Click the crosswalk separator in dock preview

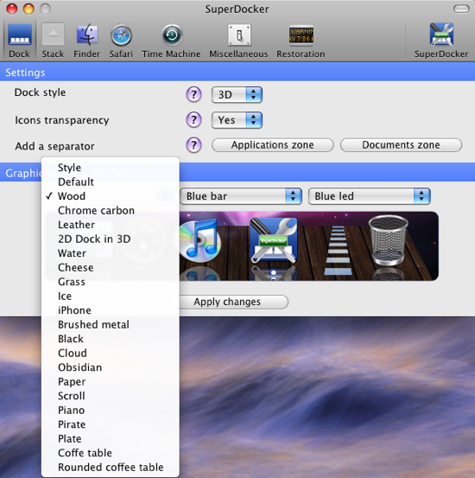point(337,250)
